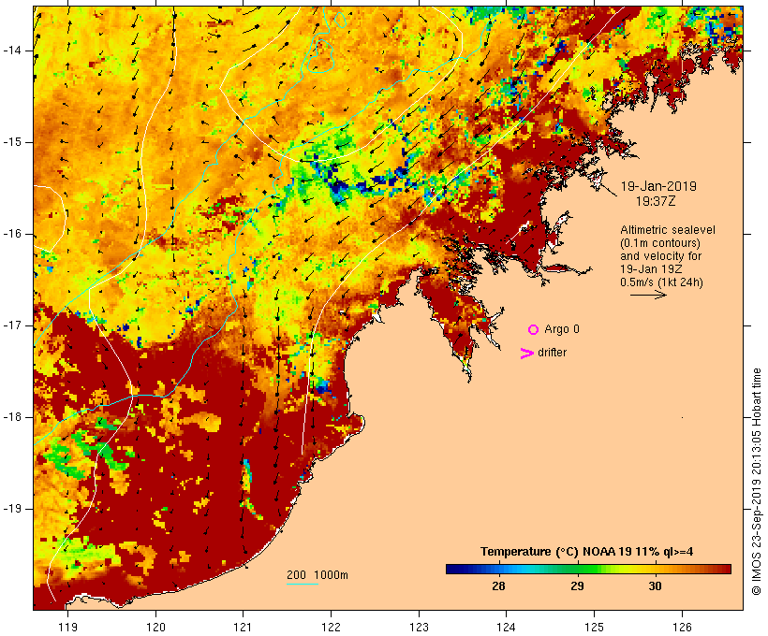This screenshot has height=636, width=768.
Task: Click the '29' color bar tick label
Action: [577, 586]
